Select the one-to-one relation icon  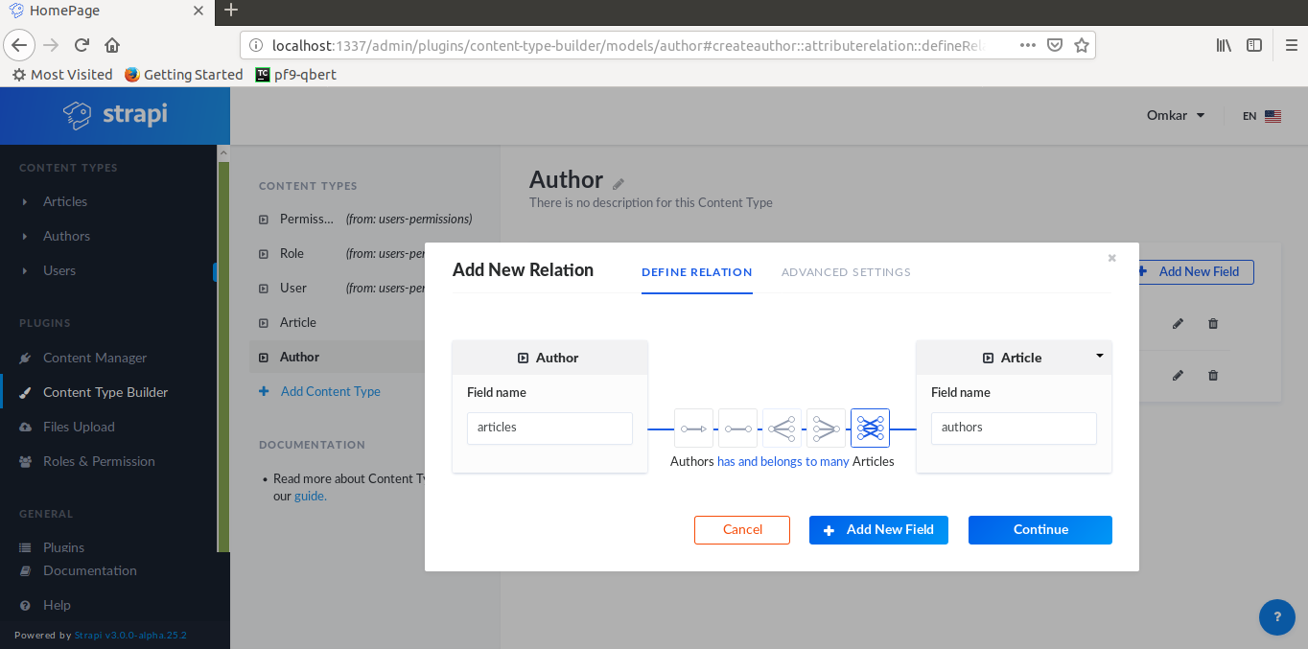click(737, 428)
